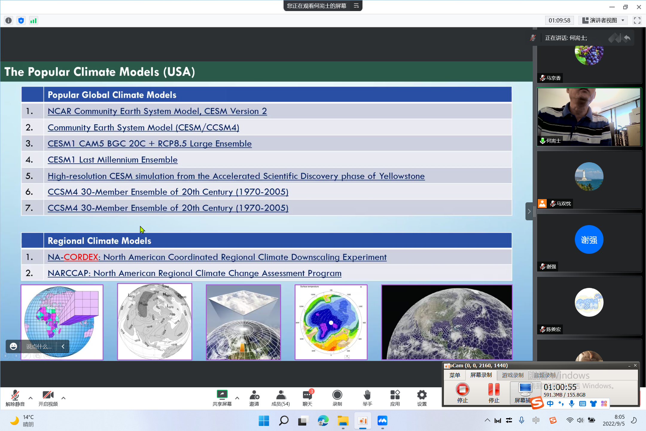Open sharing banner menu icon
The image size is (646, 431).
(356, 6)
